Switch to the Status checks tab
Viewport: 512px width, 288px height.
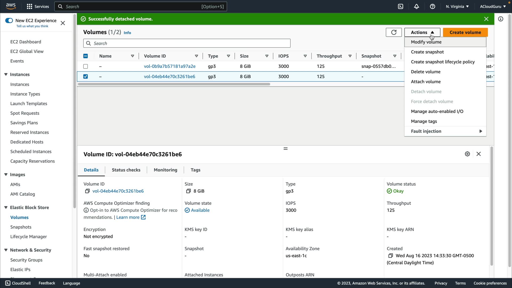click(x=126, y=170)
